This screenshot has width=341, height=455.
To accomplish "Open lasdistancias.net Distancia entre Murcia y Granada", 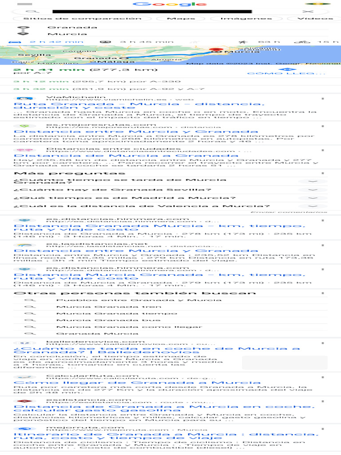I will (136, 251).
